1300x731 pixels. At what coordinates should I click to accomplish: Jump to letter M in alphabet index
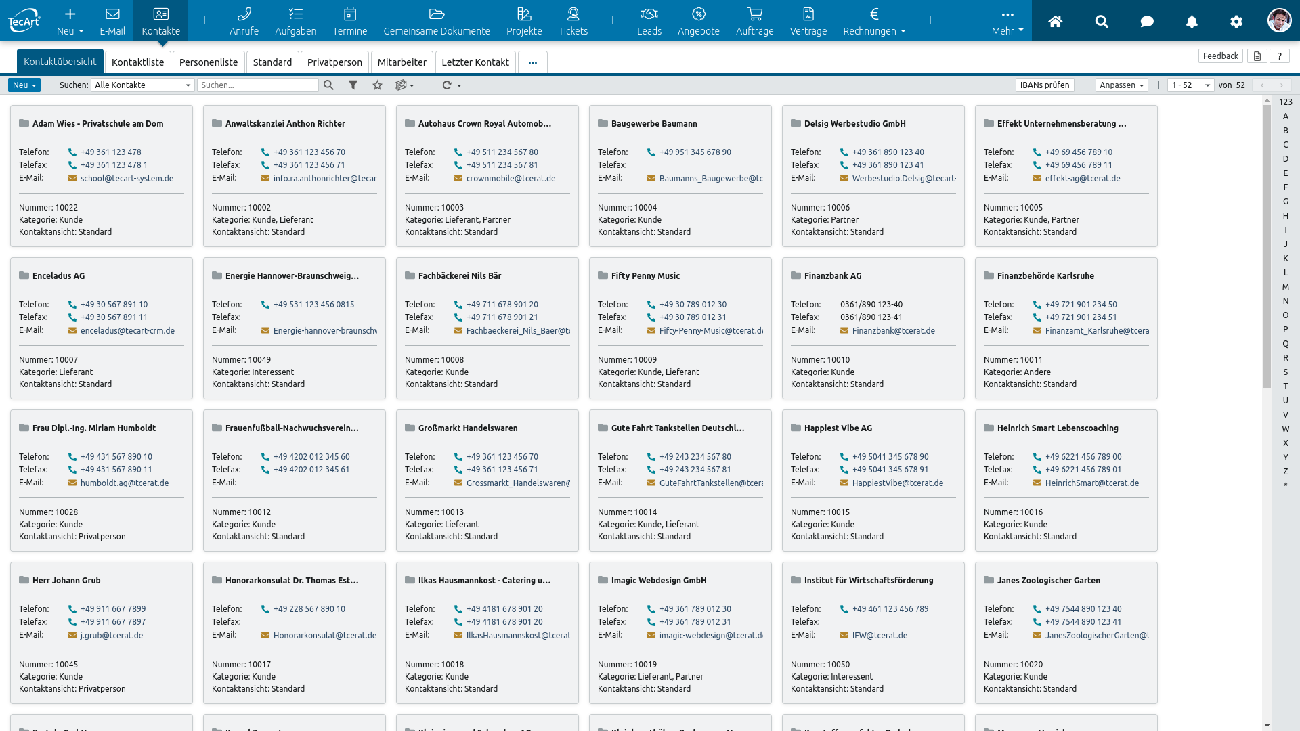coord(1285,287)
